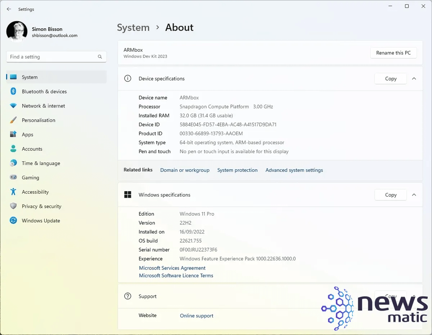The height and width of the screenshot is (335, 432).
Task: Expand the Support section
Action: tap(414, 296)
